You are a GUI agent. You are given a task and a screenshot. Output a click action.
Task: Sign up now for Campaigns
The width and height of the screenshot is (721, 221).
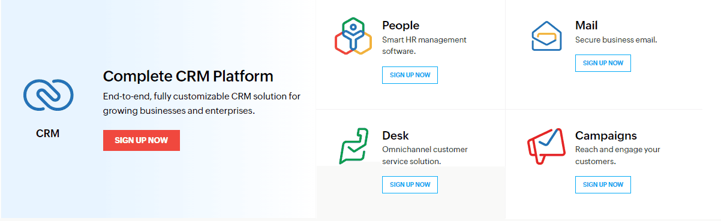pos(603,184)
